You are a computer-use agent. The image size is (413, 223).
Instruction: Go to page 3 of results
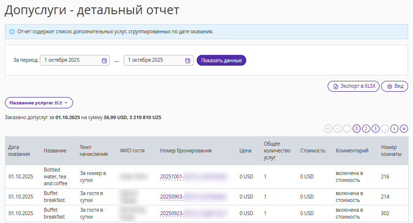[375, 129]
